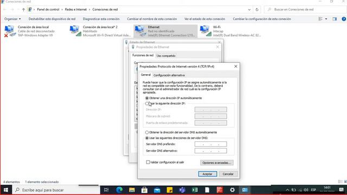Screen dimensions: 347x195
Task: Open the Organizar dropdown menu
Action: pyautogui.click(x=12, y=19)
